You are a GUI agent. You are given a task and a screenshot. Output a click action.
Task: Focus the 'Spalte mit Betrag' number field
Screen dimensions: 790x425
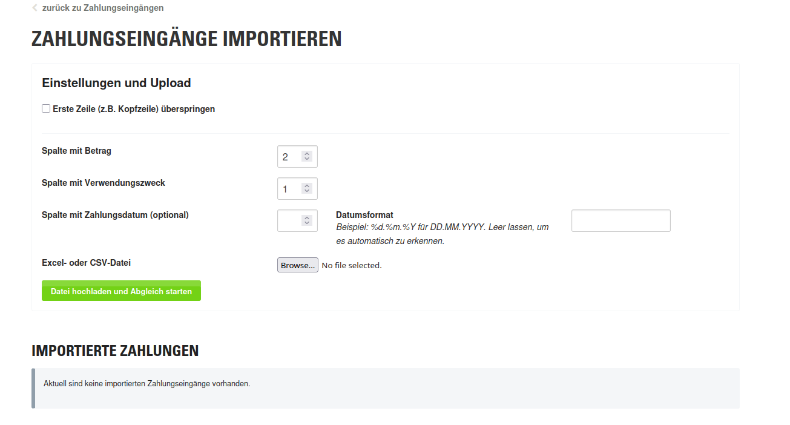coord(291,157)
